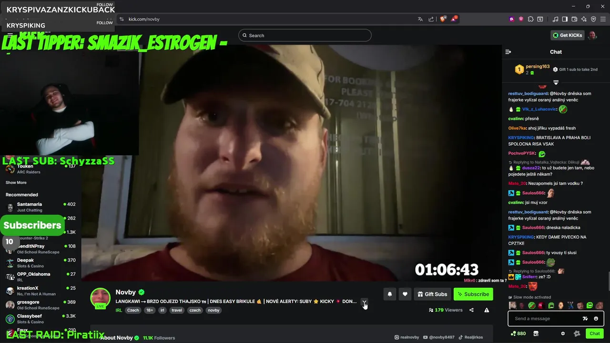Click Show More in sidebar channels
The height and width of the screenshot is (343, 610).
pos(16,182)
